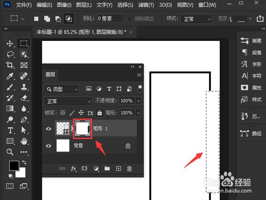Expand the left toolbar double-arrow

[x=5, y=28]
